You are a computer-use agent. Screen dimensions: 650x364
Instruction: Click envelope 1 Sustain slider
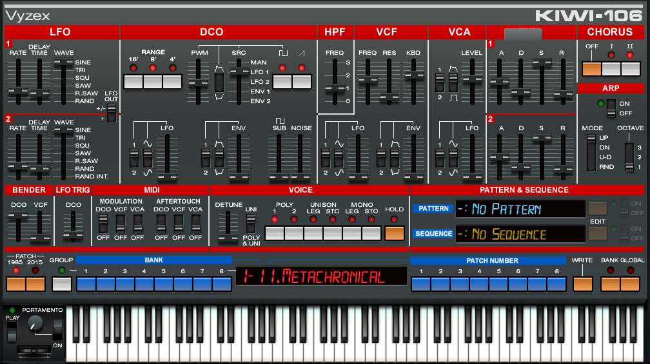(542, 82)
